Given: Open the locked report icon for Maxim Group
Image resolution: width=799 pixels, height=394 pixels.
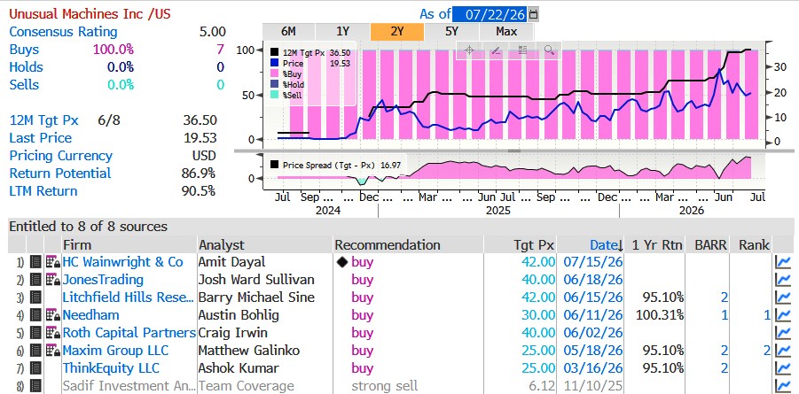Looking at the screenshot, I should 53,351.
